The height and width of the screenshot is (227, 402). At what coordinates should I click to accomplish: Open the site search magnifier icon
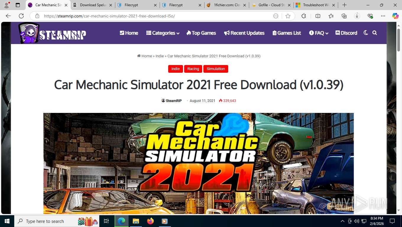[375, 33]
